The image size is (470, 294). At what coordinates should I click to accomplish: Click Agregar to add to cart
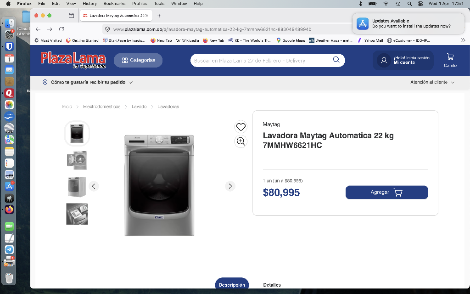pos(386,192)
